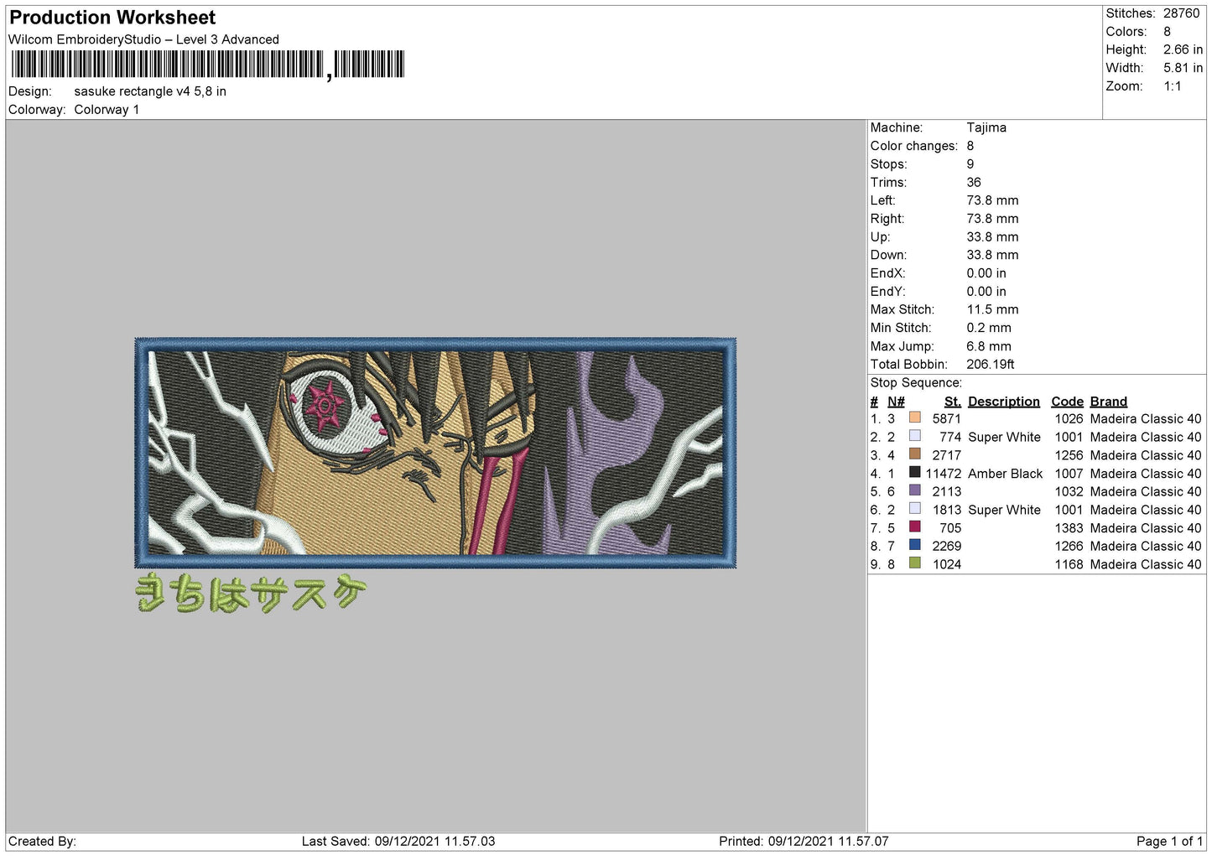Click Madeira Classic 40 in stop 9 row
Image resolution: width=1212 pixels, height=856 pixels.
[x=1146, y=565]
